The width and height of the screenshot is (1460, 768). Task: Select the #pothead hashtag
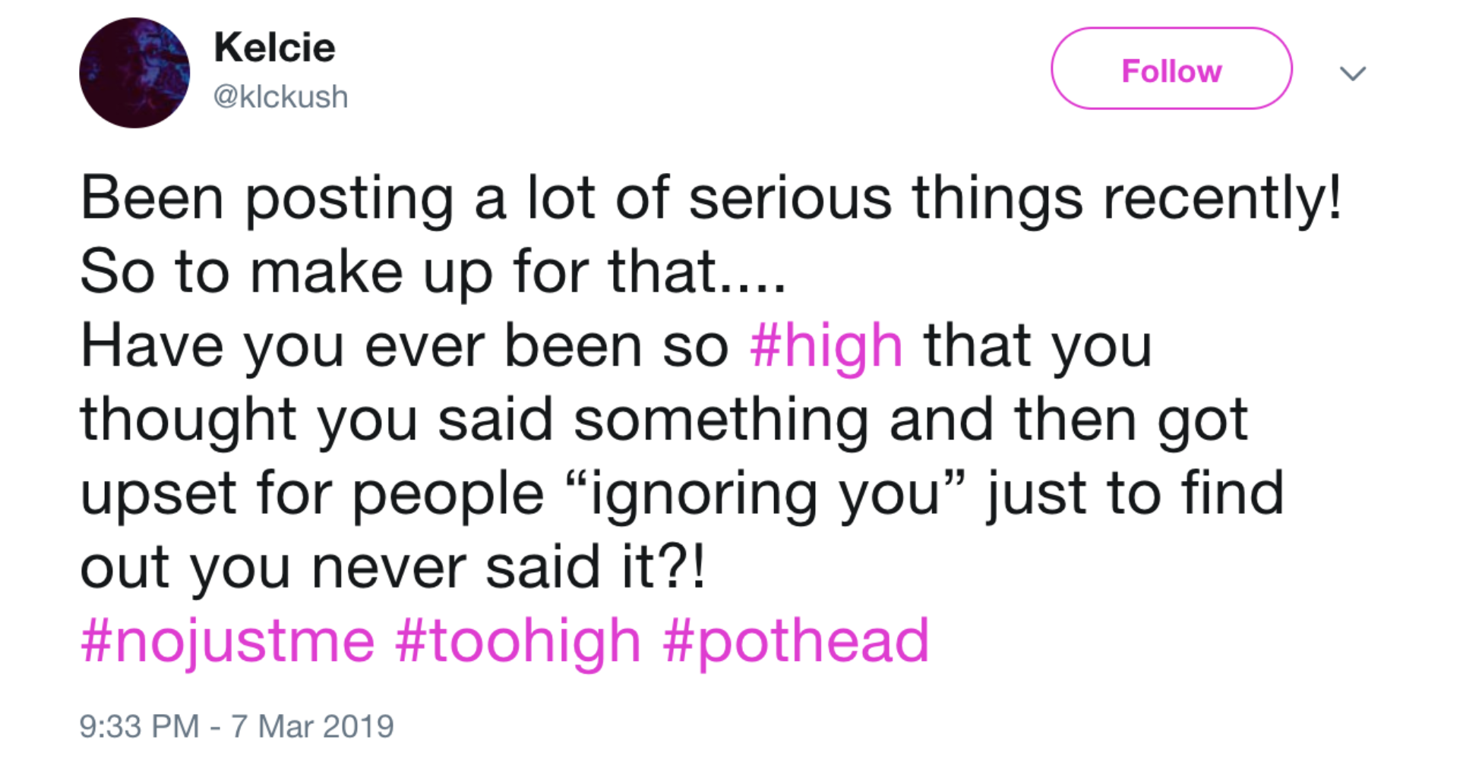point(795,641)
